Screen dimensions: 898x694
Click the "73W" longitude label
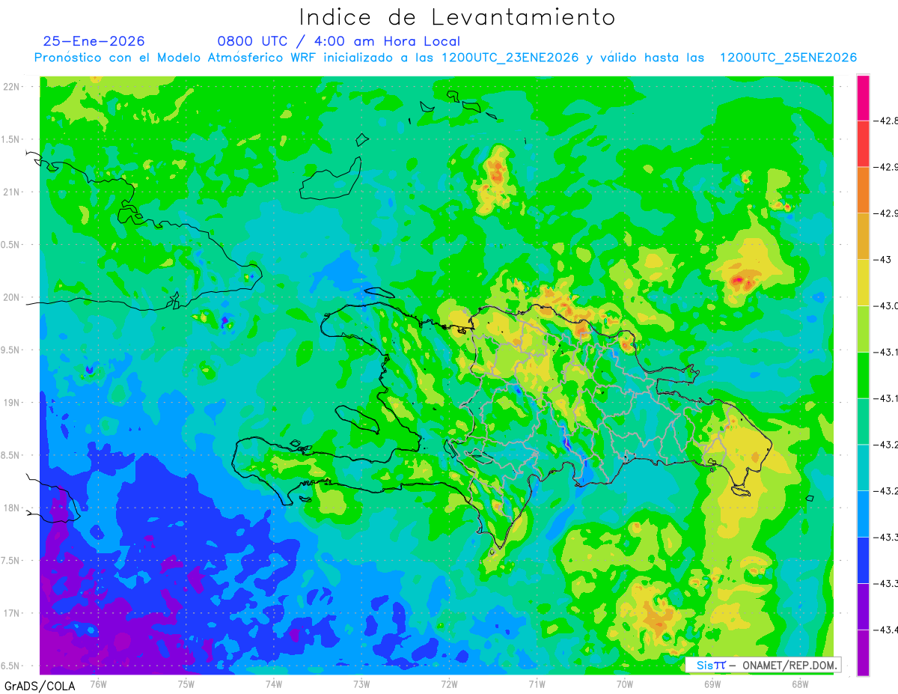coord(361,684)
